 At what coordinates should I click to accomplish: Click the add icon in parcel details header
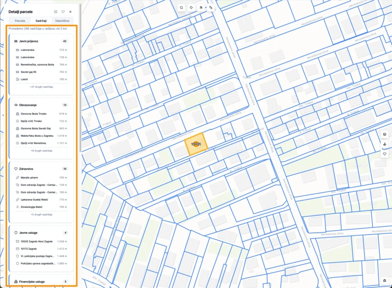pos(55,11)
